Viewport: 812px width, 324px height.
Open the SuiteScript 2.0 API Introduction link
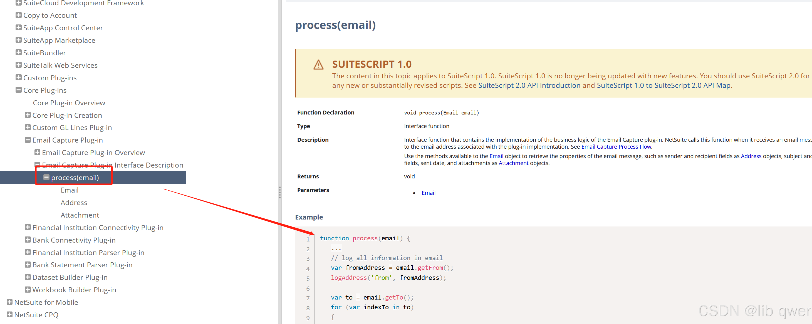point(529,85)
